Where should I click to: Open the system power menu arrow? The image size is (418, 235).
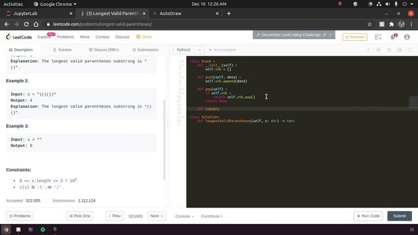[x=412, y=4]
